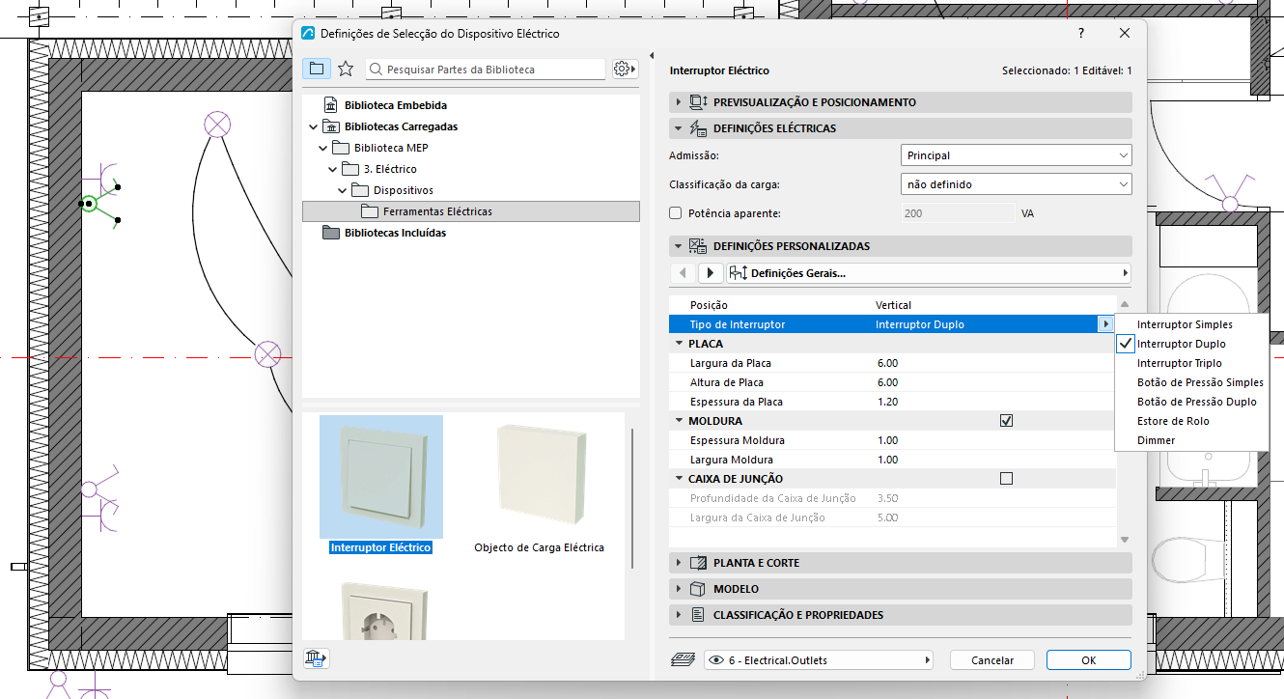1284x699 pixels.
Task: Open the Definições Gerais page dropdown
Action: (x=928, y=273)
